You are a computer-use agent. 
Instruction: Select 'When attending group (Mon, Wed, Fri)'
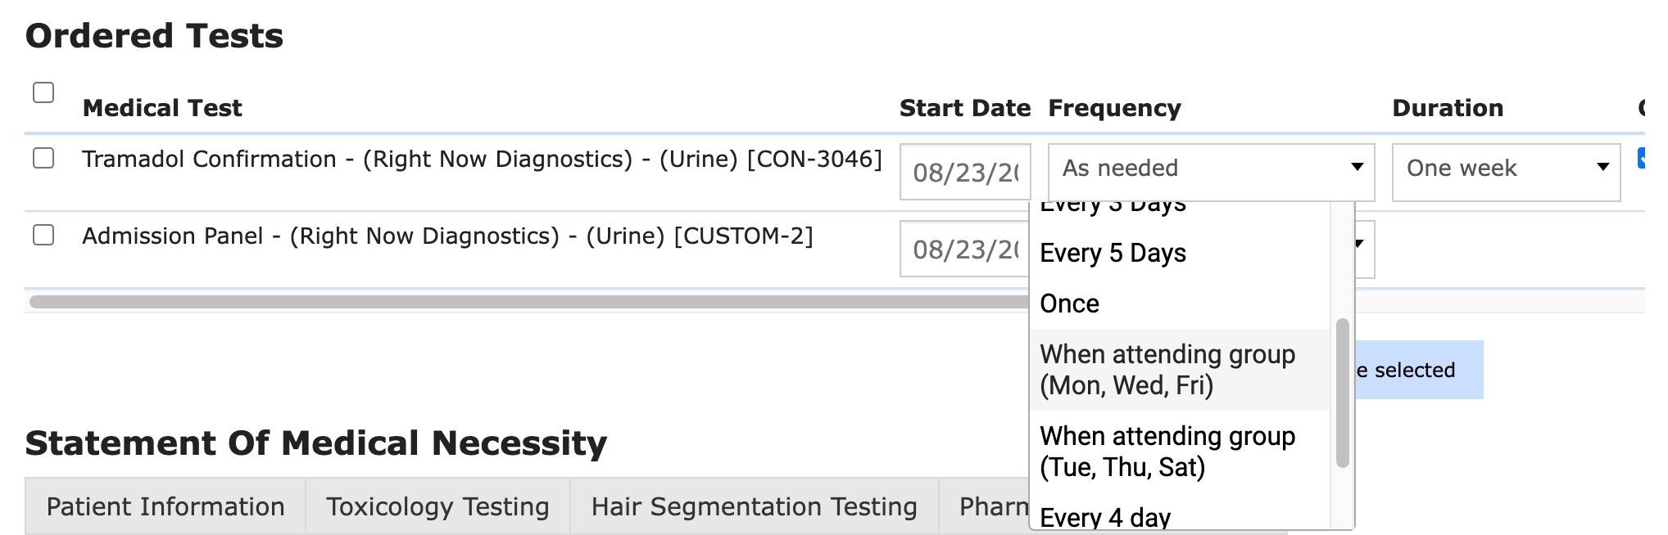point(1167,370)
